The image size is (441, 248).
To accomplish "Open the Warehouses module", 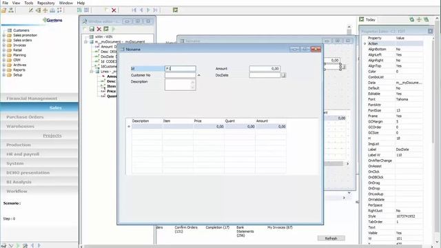I will pyautogui.click(x=39, y=126).
